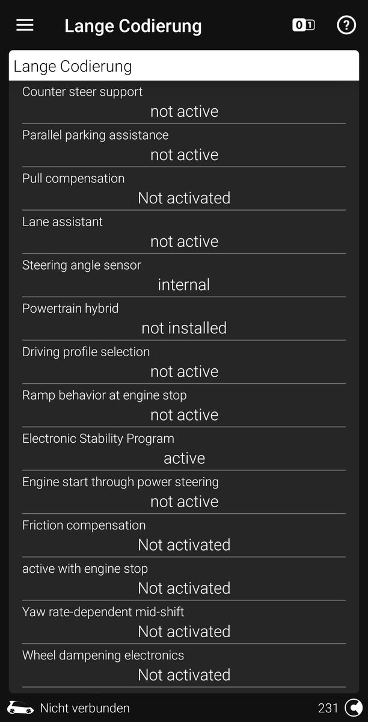The image size is (368, 722).
Task: Select the Yaw rate-dependent mid-shift entry
Action: pyautogui.click(x=184, y=622)
